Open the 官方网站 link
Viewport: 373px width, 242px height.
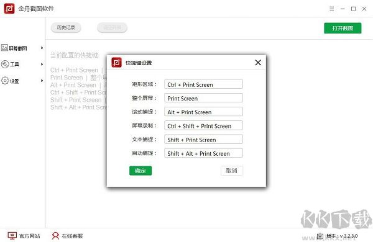click(29, 236)
